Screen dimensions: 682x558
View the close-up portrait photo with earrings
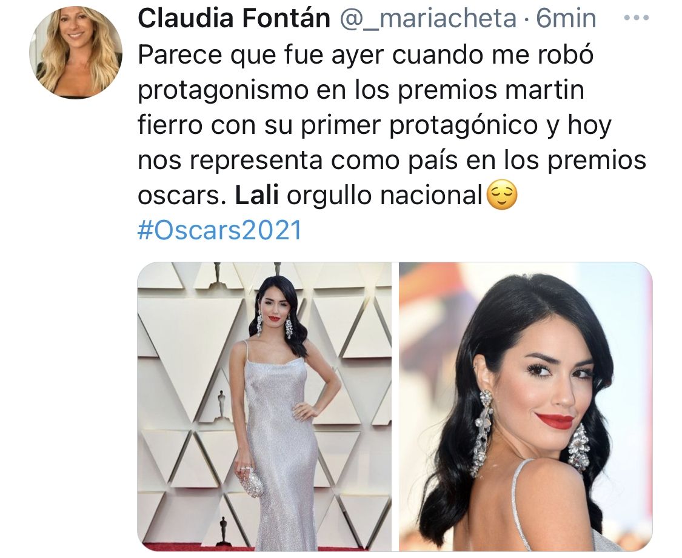[x=526, y=407]
